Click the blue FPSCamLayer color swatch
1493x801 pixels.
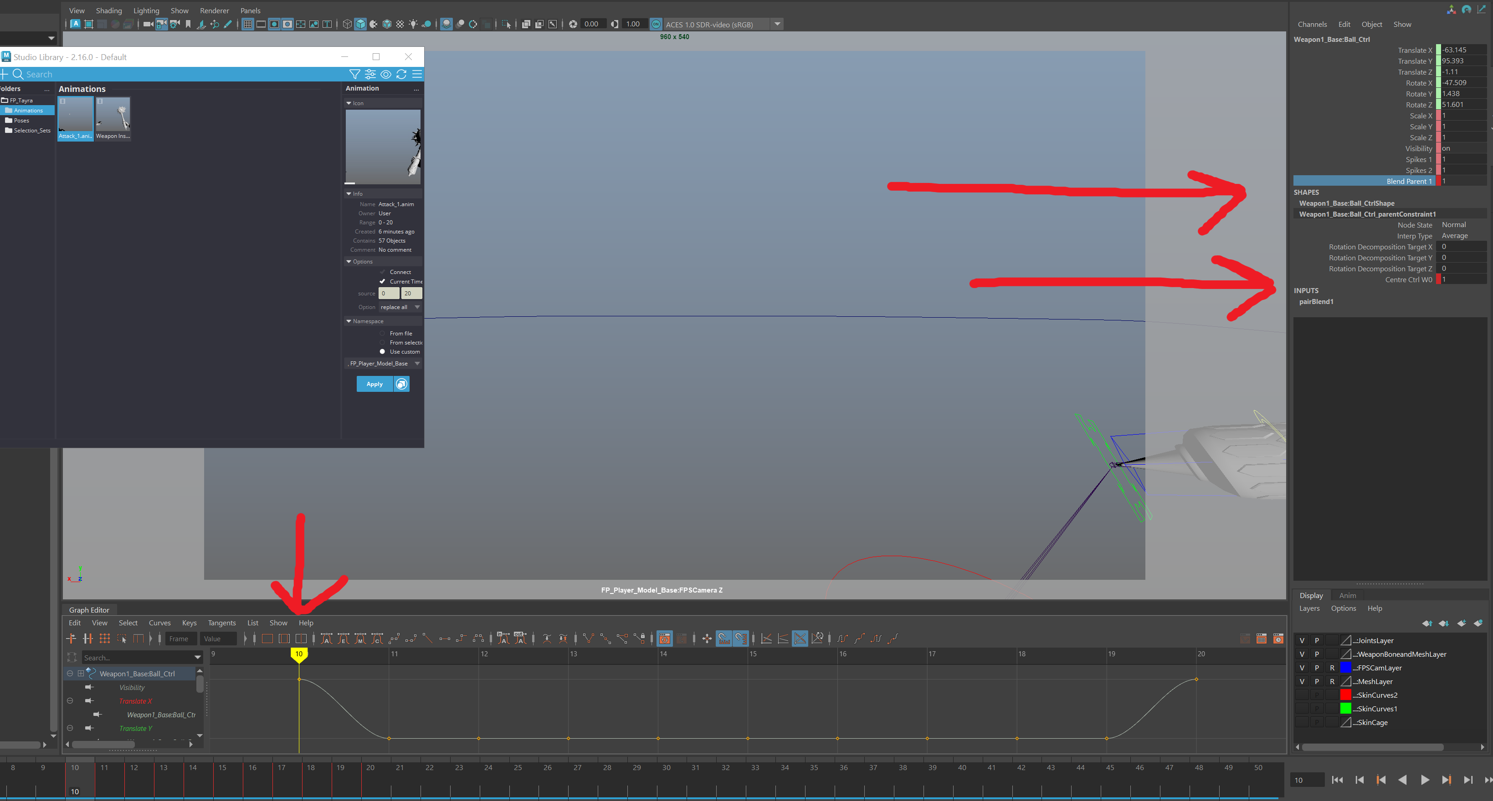pos(1345,668)
